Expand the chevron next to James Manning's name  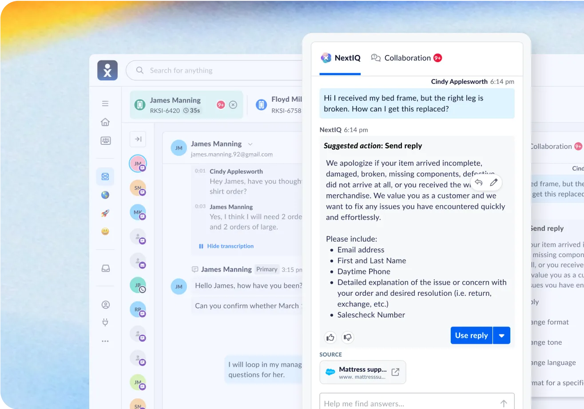point(250,144)
